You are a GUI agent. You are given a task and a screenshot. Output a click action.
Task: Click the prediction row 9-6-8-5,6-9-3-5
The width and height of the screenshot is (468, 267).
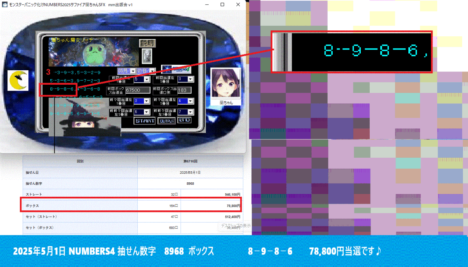[76, 114]
